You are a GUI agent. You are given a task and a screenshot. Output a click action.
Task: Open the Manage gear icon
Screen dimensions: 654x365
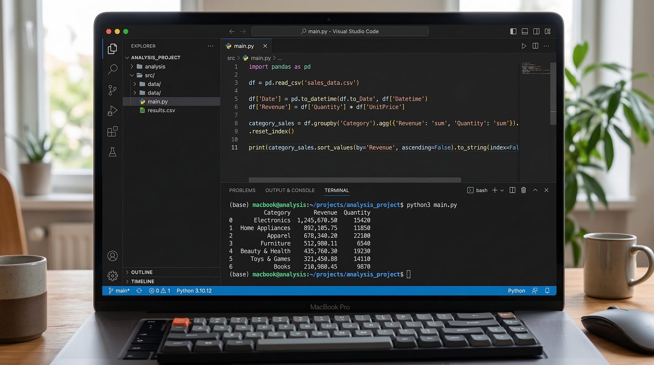(x=112, y=276)
